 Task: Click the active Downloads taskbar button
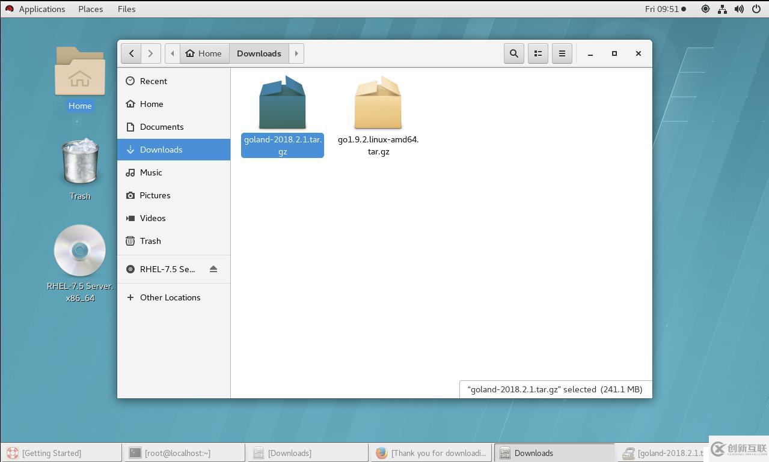pos(554,453)
